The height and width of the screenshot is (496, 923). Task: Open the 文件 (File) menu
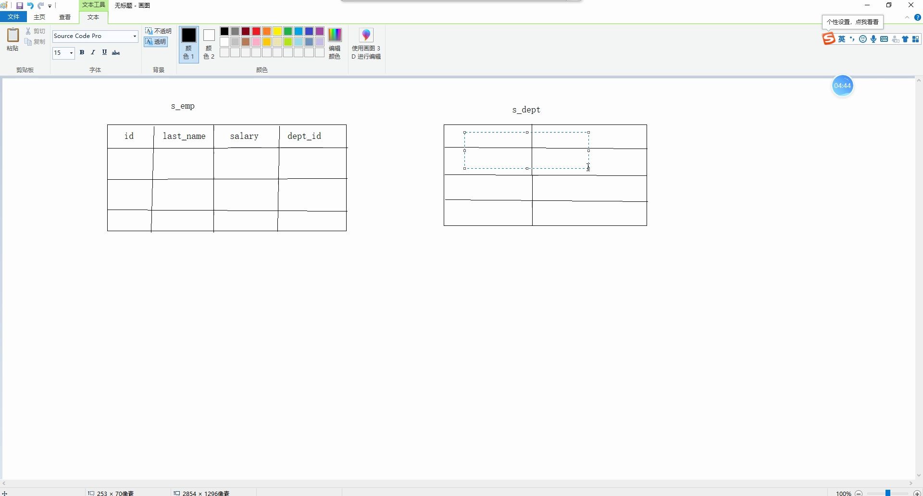pos(13,17)
